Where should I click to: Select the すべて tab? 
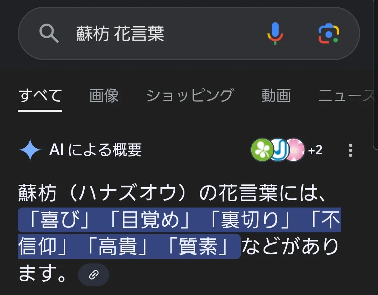tap(40, 96)
